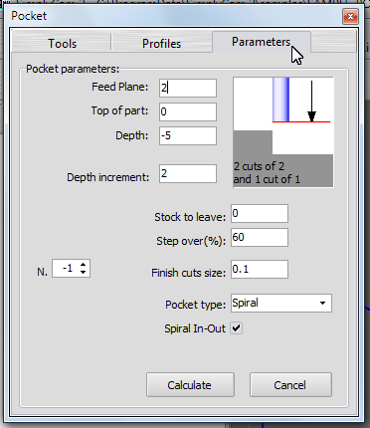
Task: Increase the N. value with up arrow
Action: click(83, 265)
